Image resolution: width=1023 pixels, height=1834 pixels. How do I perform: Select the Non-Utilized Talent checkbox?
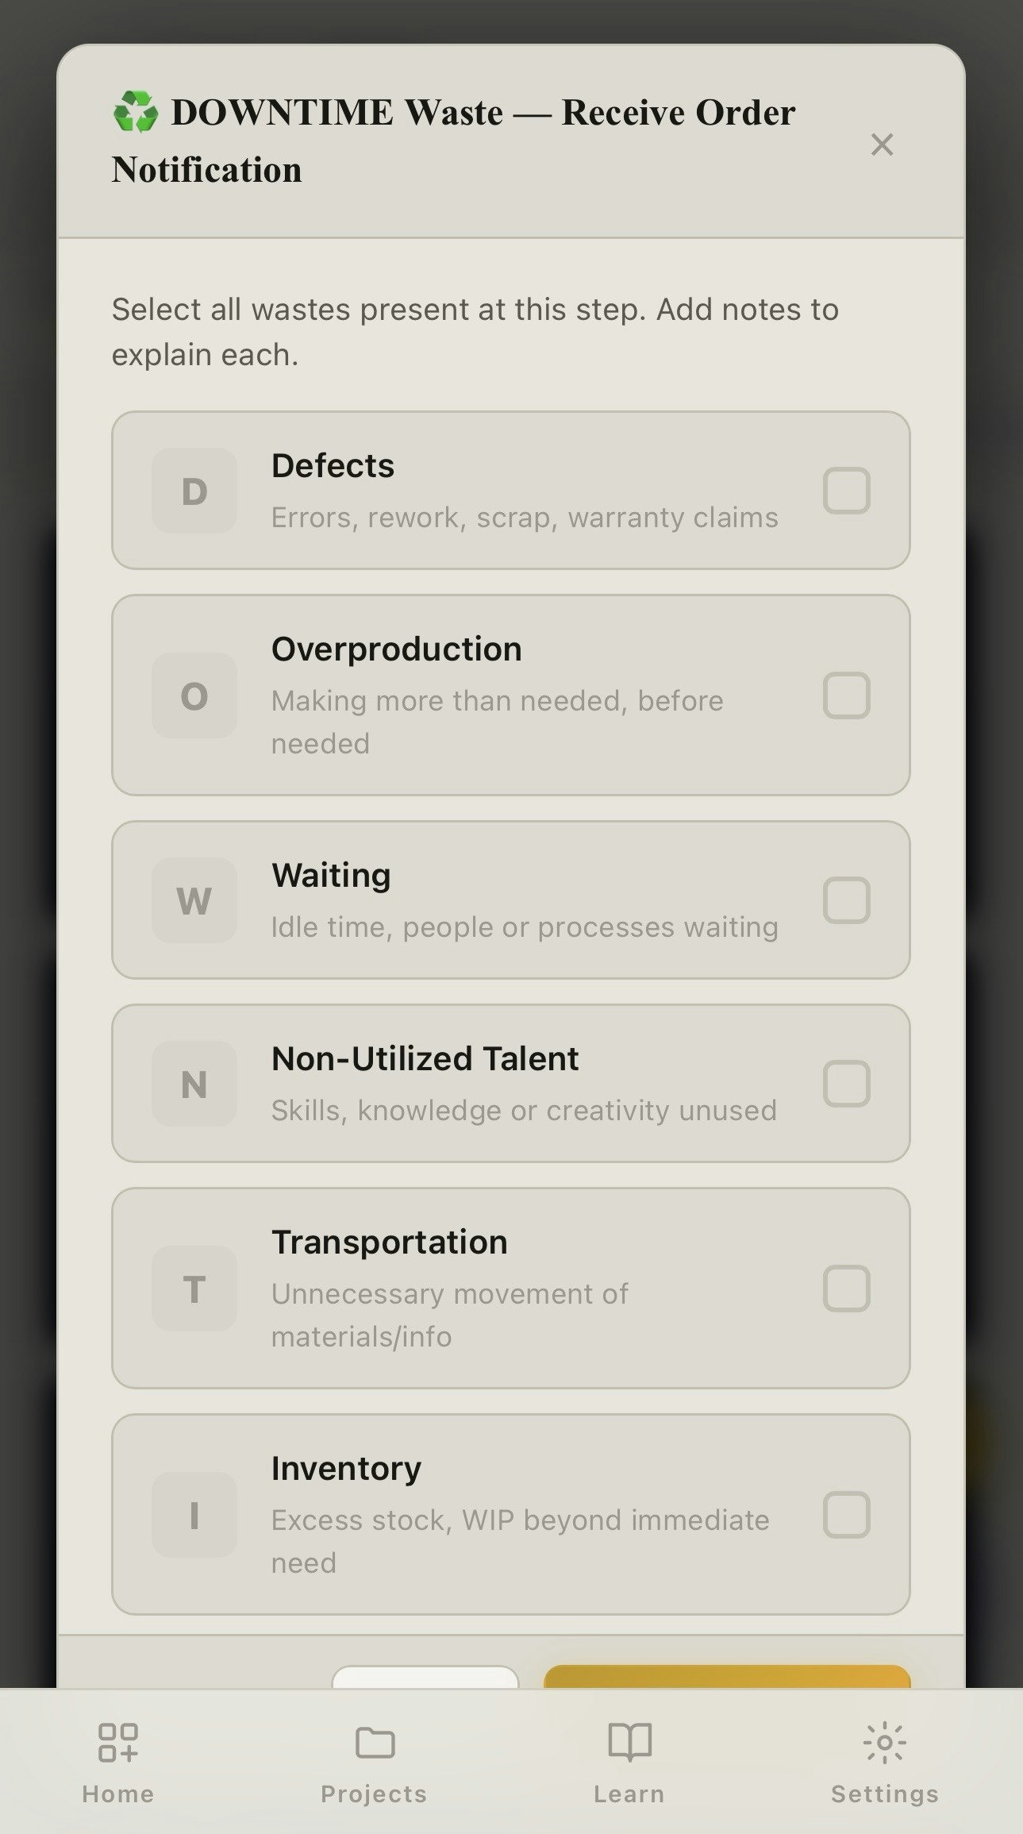point(847,1084)
